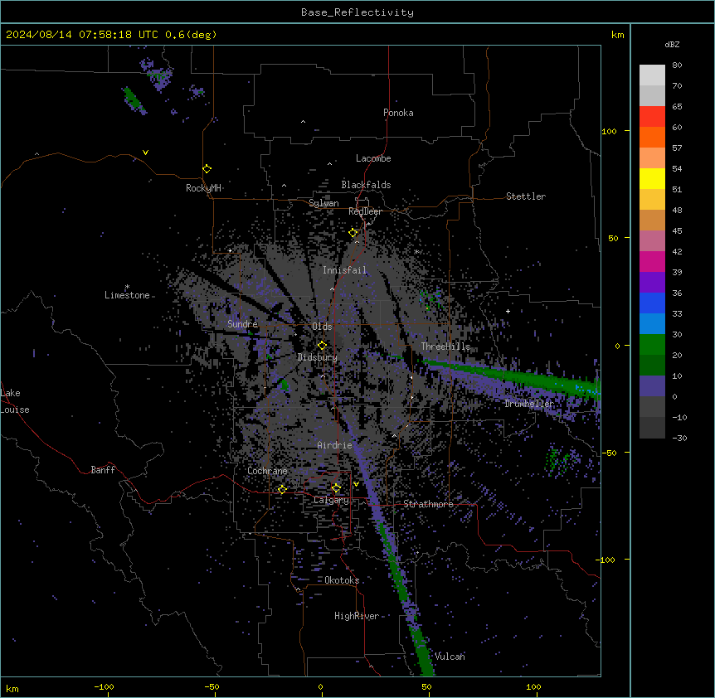Select the Stettler label
Viewport: 715px width, 698px height.
[526, 196]
